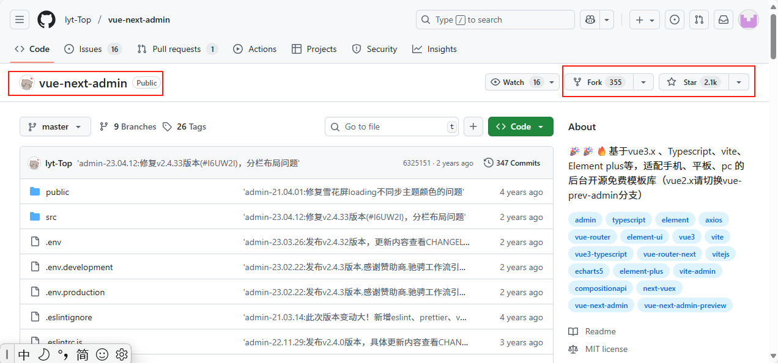Switch to the Projects tab
Image resolution: width=778 pixels, height=363 pixels.
coord(314,49)
